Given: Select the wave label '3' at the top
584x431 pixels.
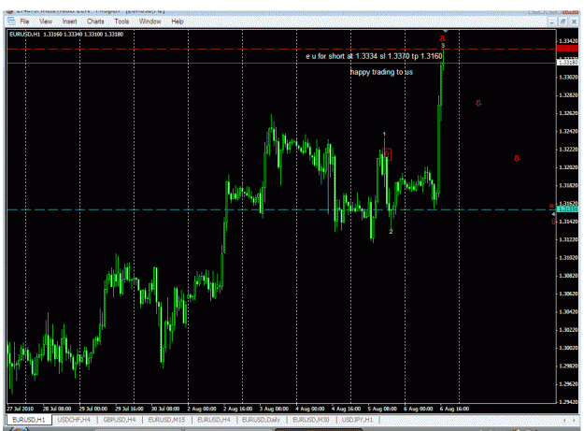Looking at the screenshot, I should (x=443, y=46).
